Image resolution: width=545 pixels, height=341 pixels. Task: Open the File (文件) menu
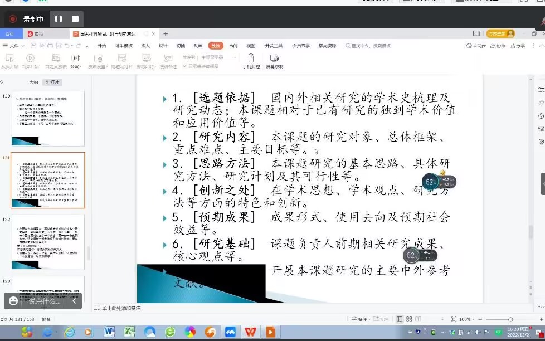coord(13,46)
